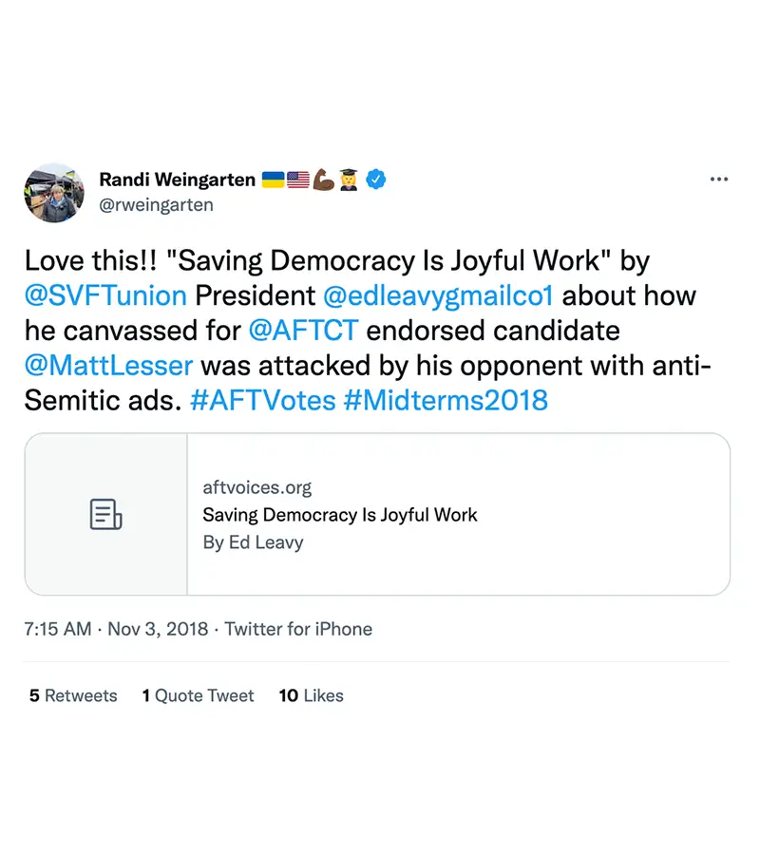Click the aftvoices.org domain text
760x855 pixels.
[257, 487]
